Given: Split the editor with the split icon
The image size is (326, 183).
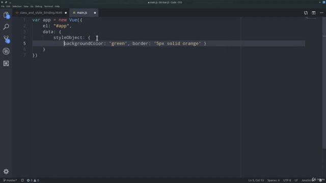Looking at the screenshot, I should pos(314,13).
